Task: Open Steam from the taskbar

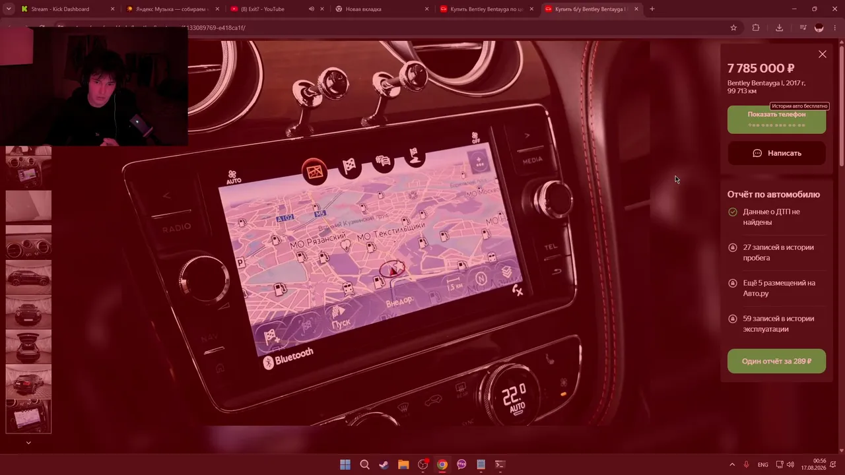Action: pyautogui.click(x=384, y=464)
